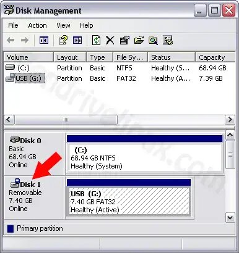Viewport: 239px width, 253px height.
Task: Click the Explore magnifier toolbar icon
Action: click(x=153, y=40)
